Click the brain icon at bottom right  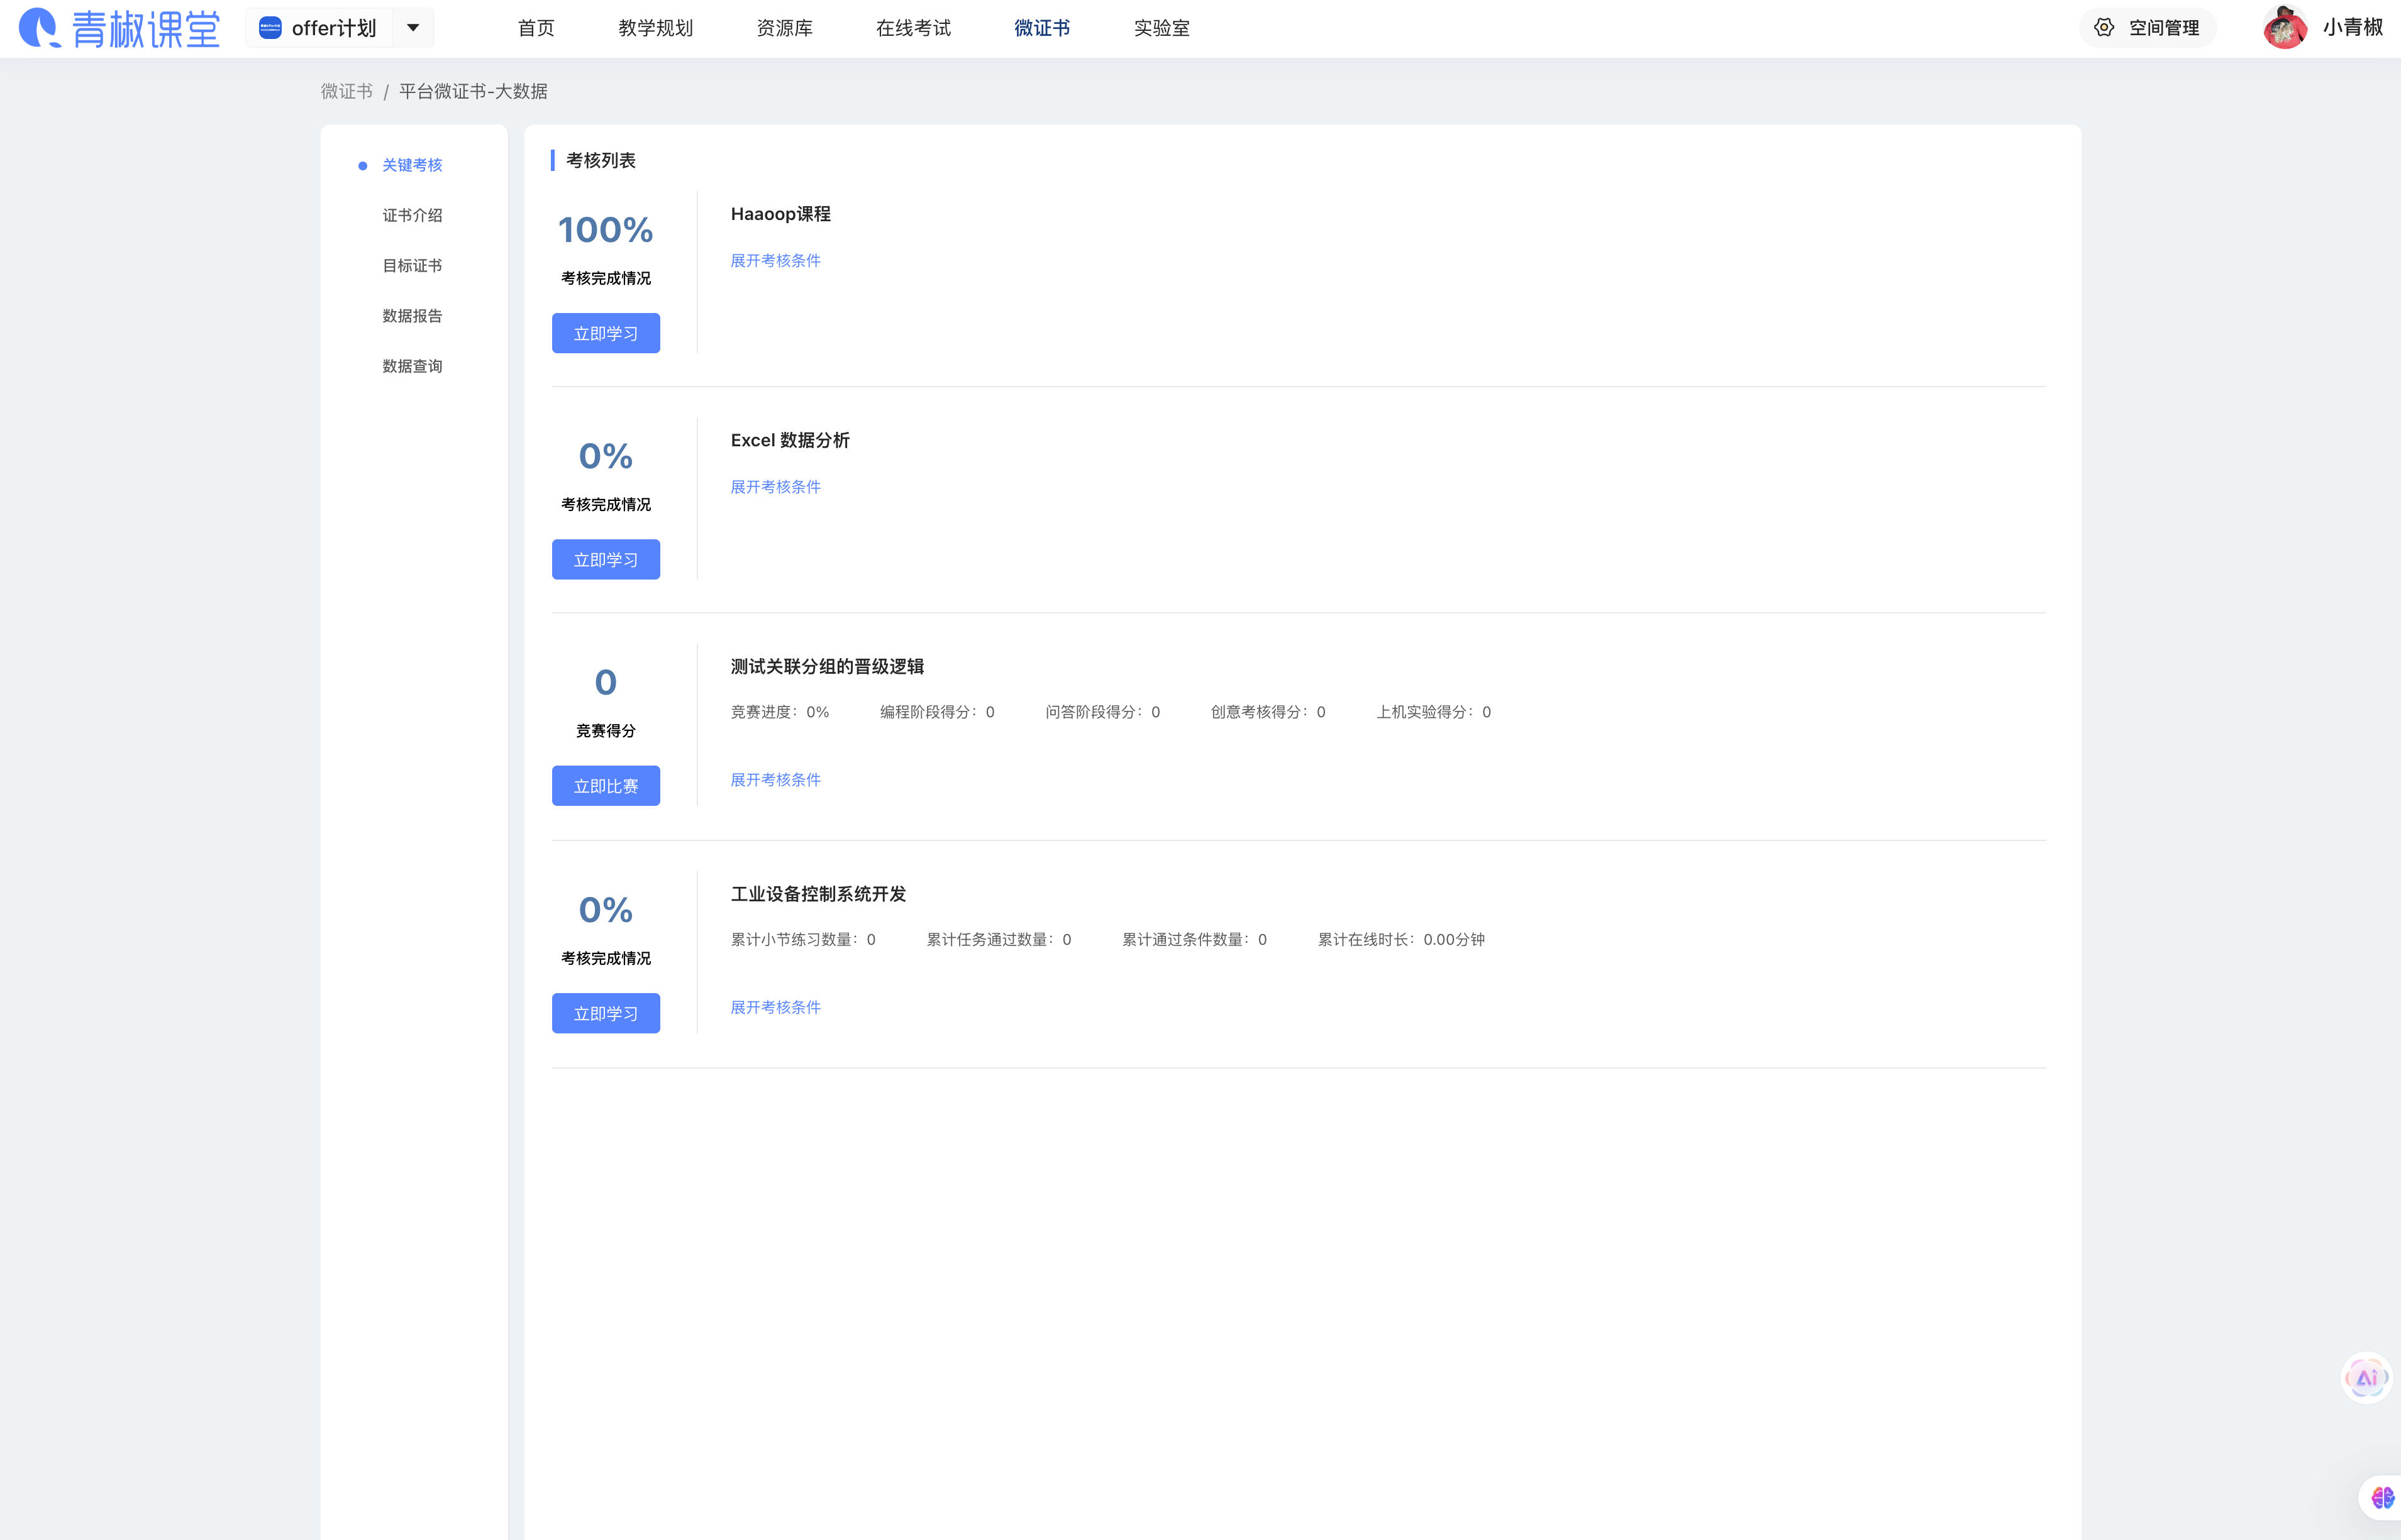click(2382, 1498)
